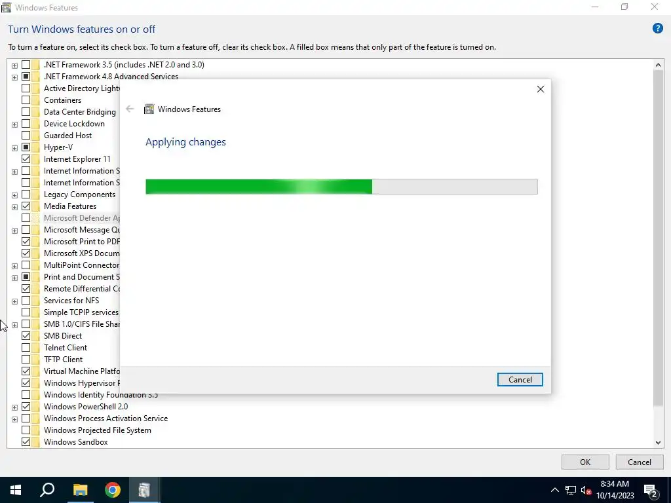The width and height of the screenshot is (671, 503).
Task: Click the taskbar clock showing 8:34 AM
Action: point(615,490)
